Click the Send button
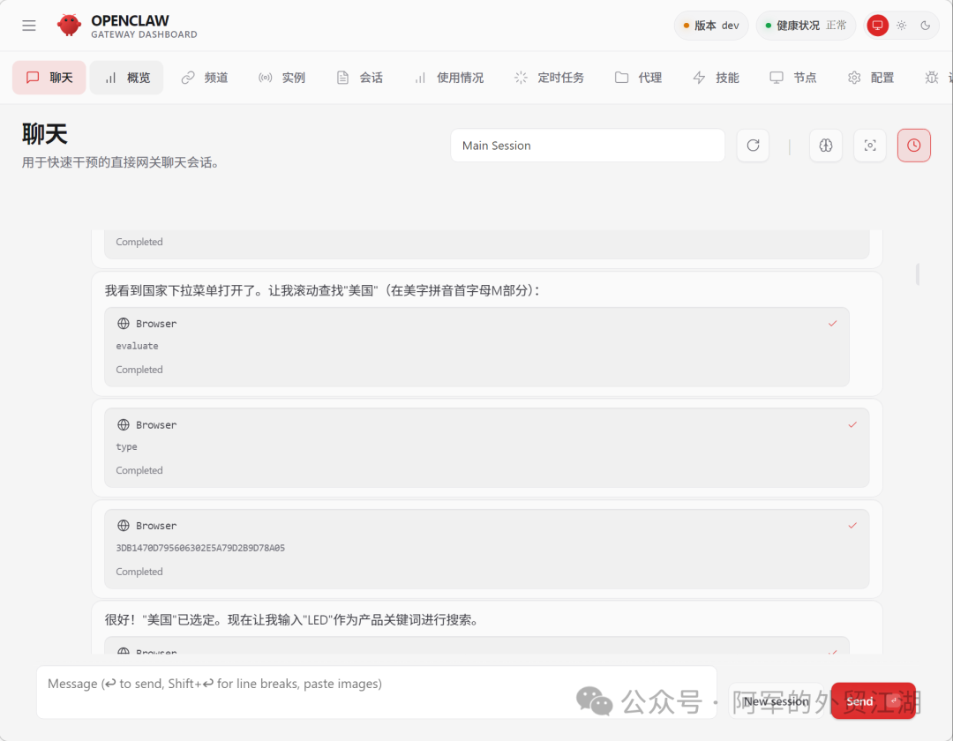Image resolution: width=953 pixels, height=741 pixels. (x=859, y=700)
